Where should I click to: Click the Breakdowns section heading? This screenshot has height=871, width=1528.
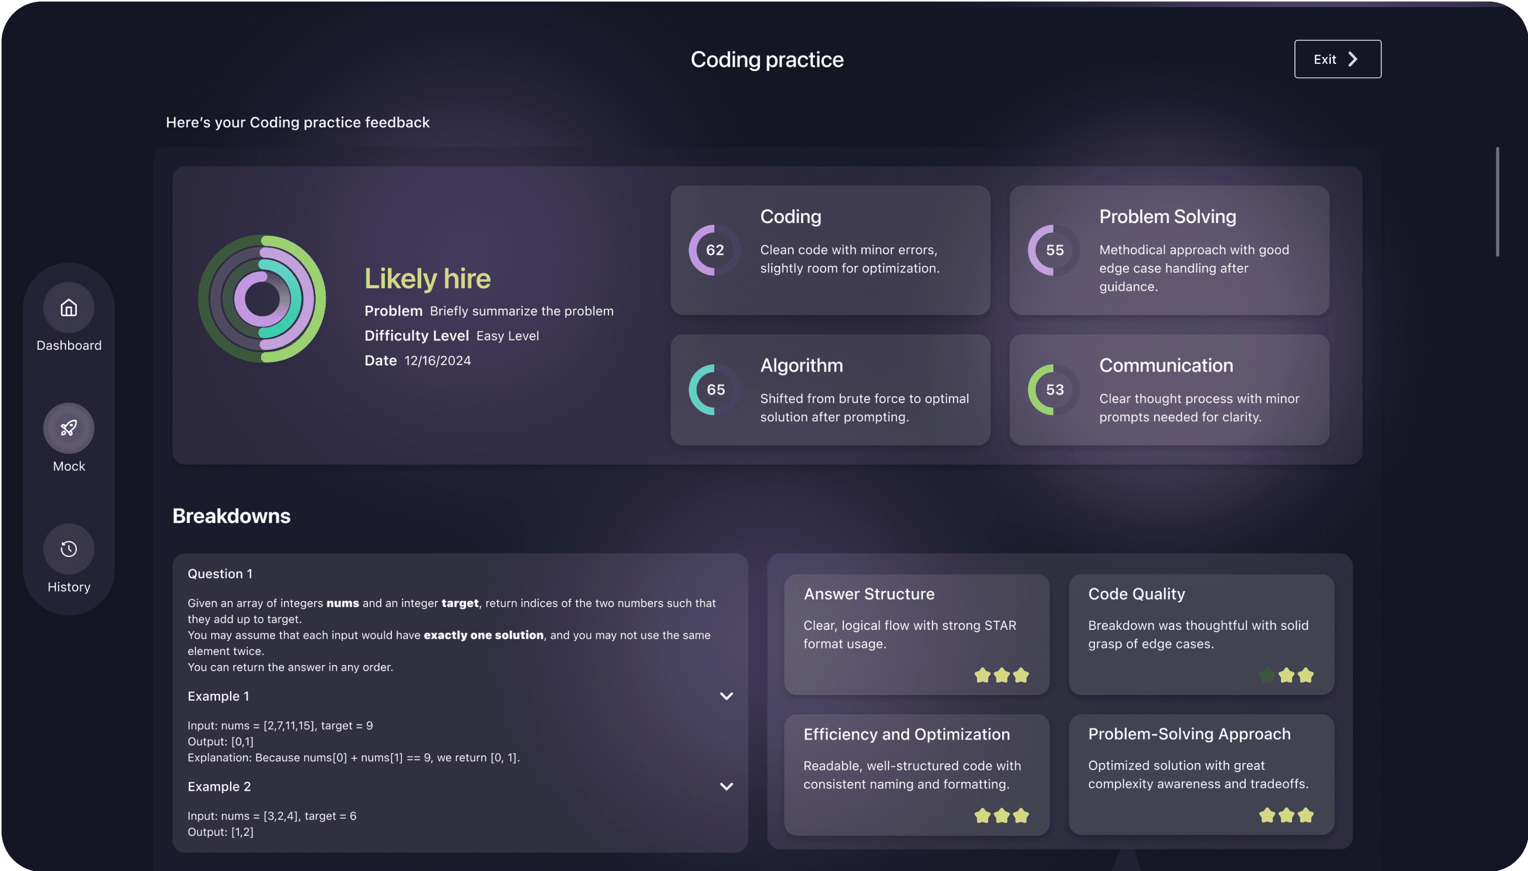[x=231, y=516]
